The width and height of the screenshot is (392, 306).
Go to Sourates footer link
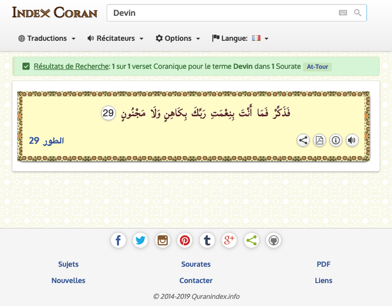pyautogui.click(x=196, y=264)
